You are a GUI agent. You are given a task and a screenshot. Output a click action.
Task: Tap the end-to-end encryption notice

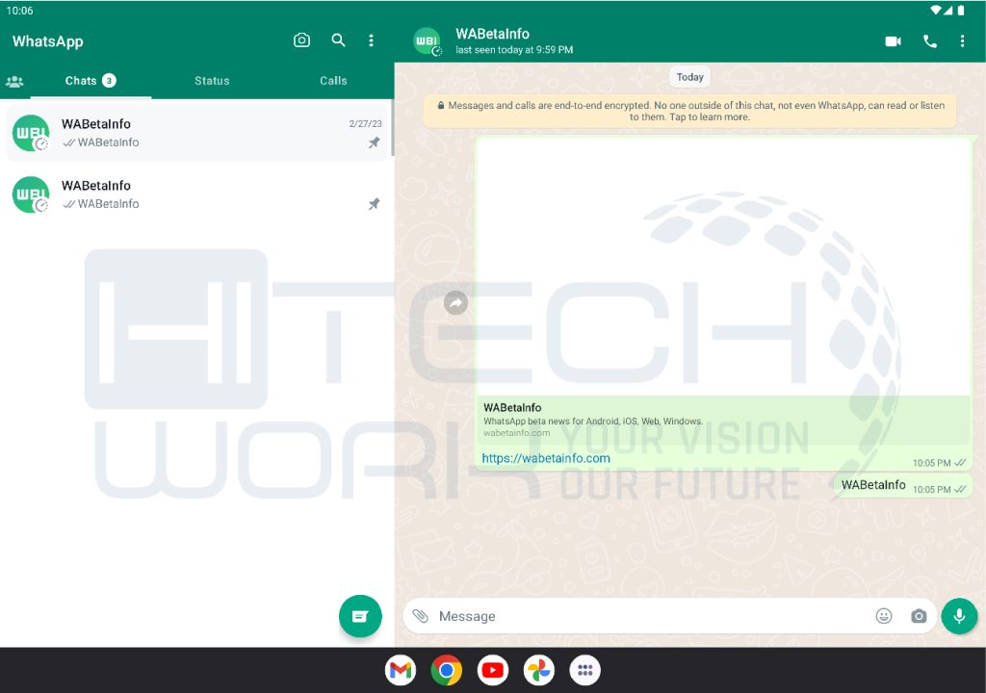tap(689, 112)
